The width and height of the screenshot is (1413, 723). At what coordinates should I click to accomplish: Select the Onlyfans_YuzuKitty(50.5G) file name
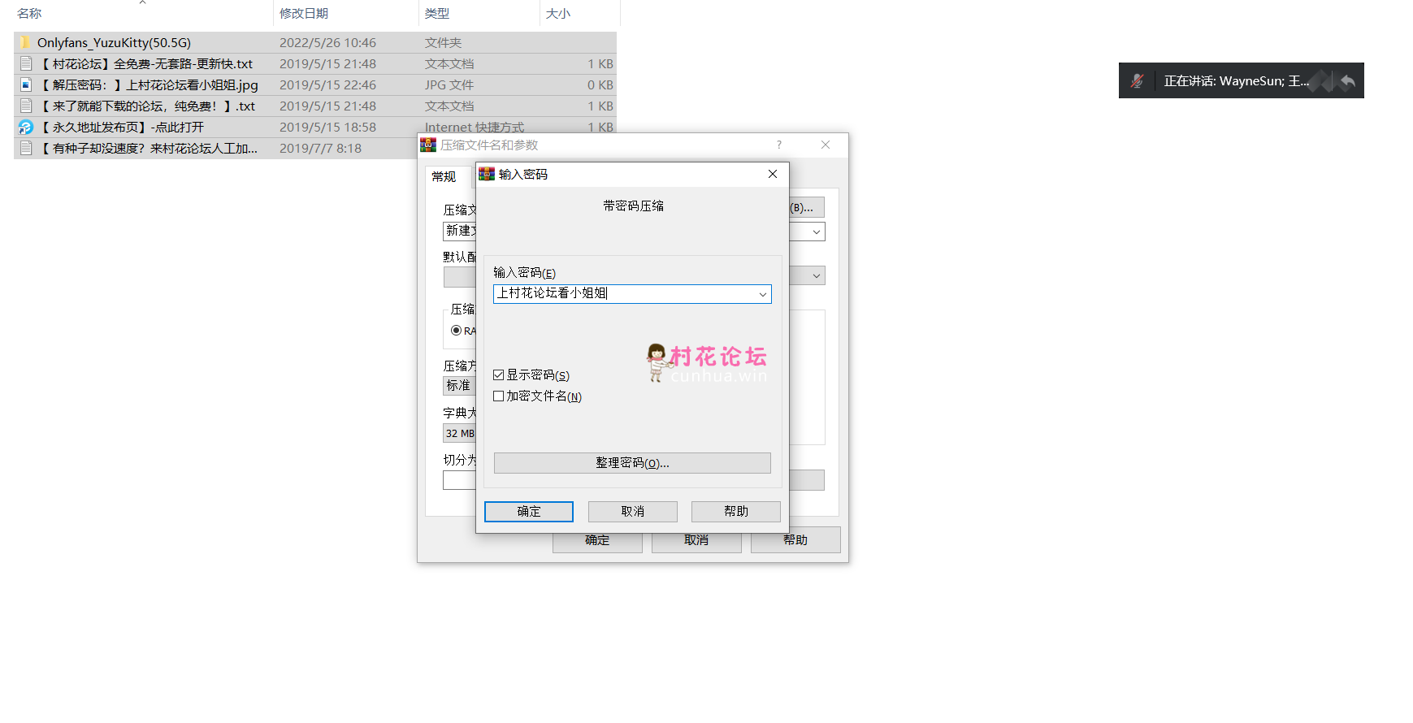114,42
